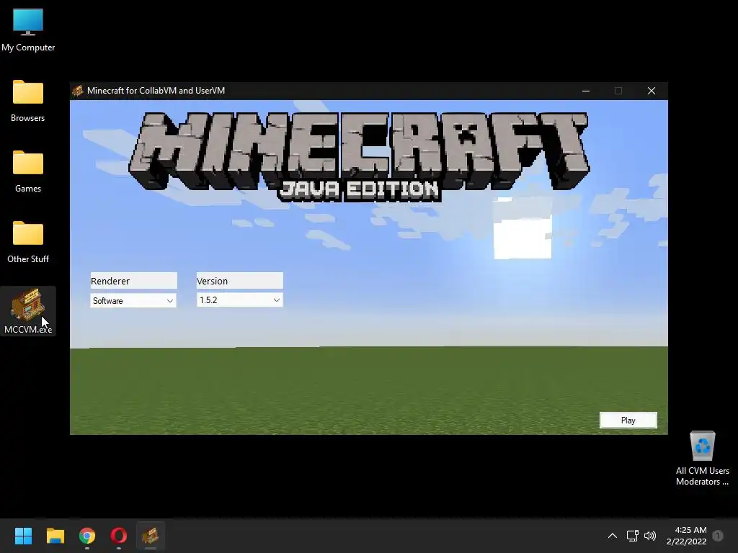Viewport: 738px width, 553px height.
Task: Open Google Chrome from the taskbar
Action: 87,536
